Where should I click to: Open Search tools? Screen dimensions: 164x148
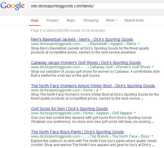click(134, 20)
